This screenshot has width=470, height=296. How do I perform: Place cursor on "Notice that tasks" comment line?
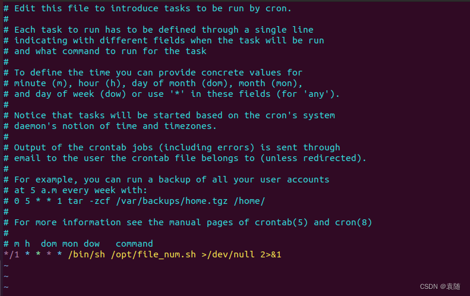pyautogui.click(x=169, y=115)
